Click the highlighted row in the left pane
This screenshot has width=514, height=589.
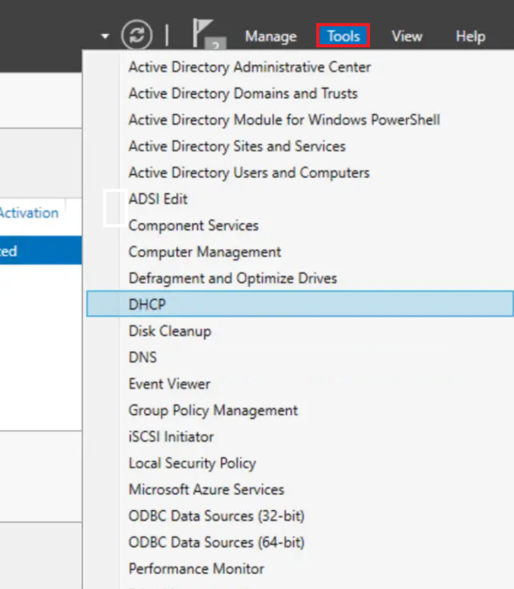(40, 250)
